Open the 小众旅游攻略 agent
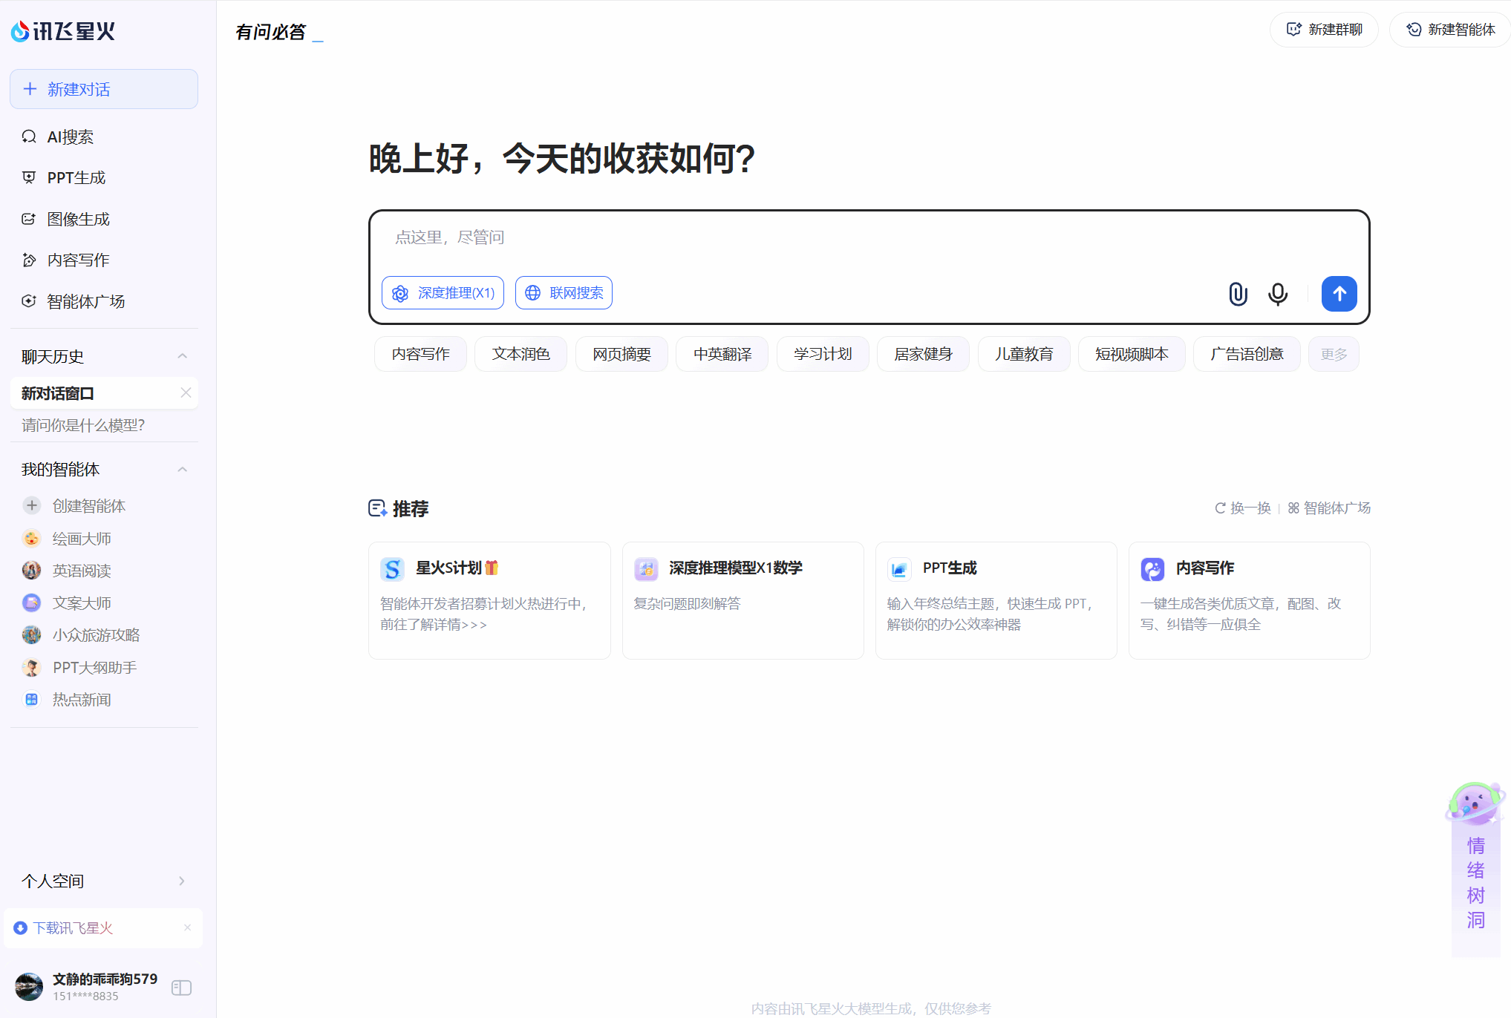 pos(96,635)
